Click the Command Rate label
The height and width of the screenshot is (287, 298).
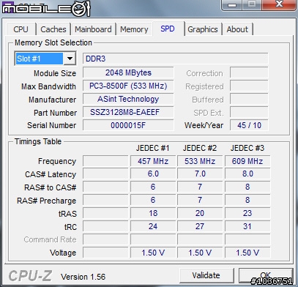pos(50,239)
